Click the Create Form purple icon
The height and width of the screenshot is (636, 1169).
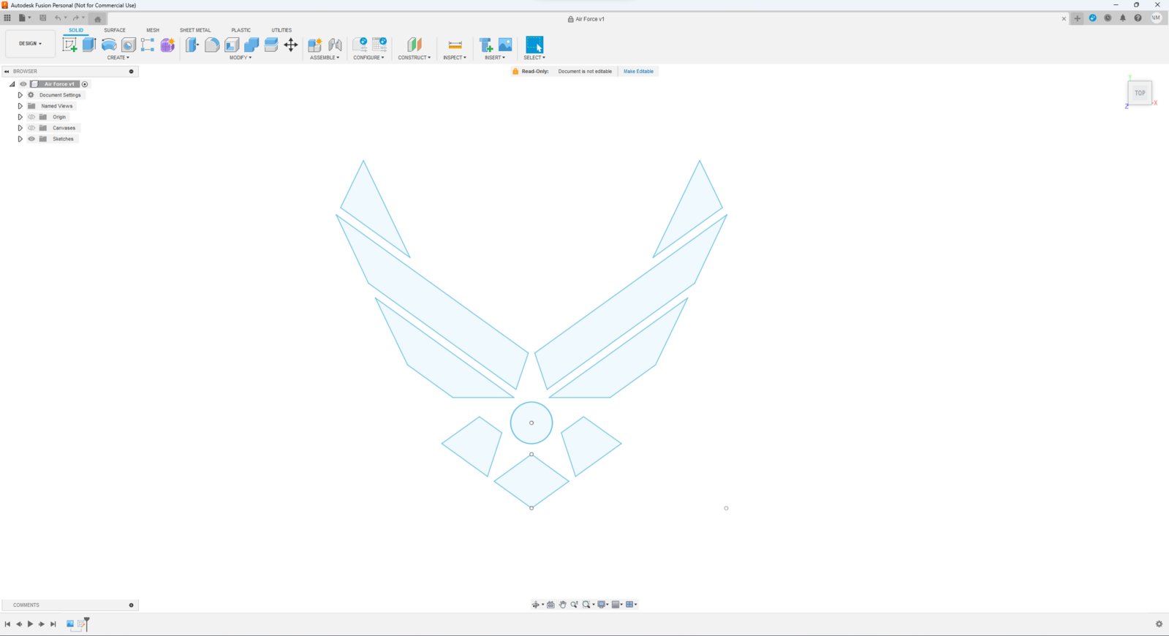tap(167, 45)
